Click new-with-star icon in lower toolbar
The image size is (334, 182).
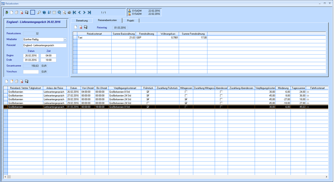coord(12,81)
